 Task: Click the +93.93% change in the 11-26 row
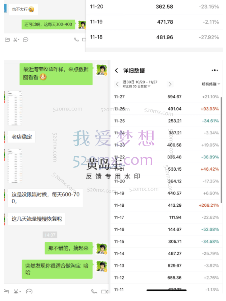pyautogui.click(x=210, y=109)
